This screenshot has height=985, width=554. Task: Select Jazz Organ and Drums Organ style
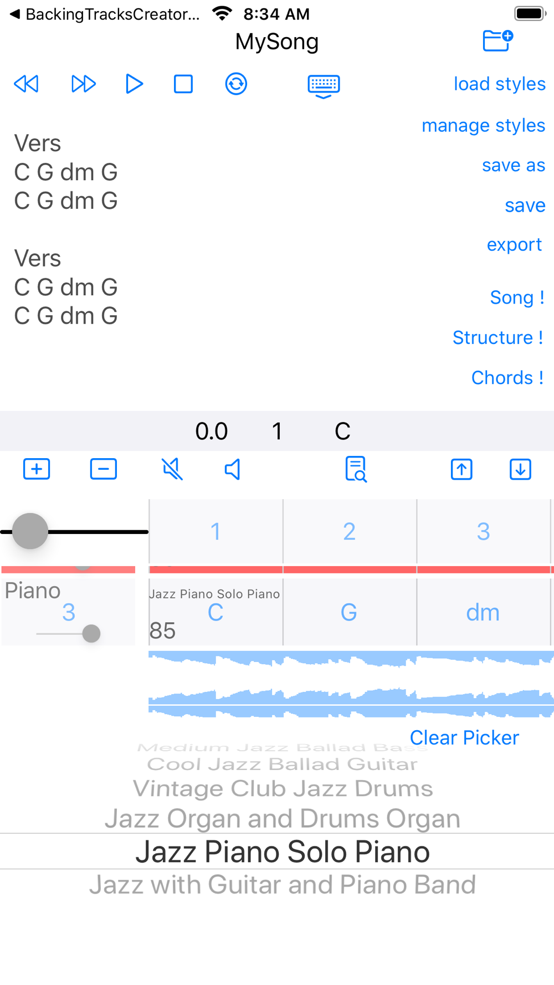[x=283, y=818]
